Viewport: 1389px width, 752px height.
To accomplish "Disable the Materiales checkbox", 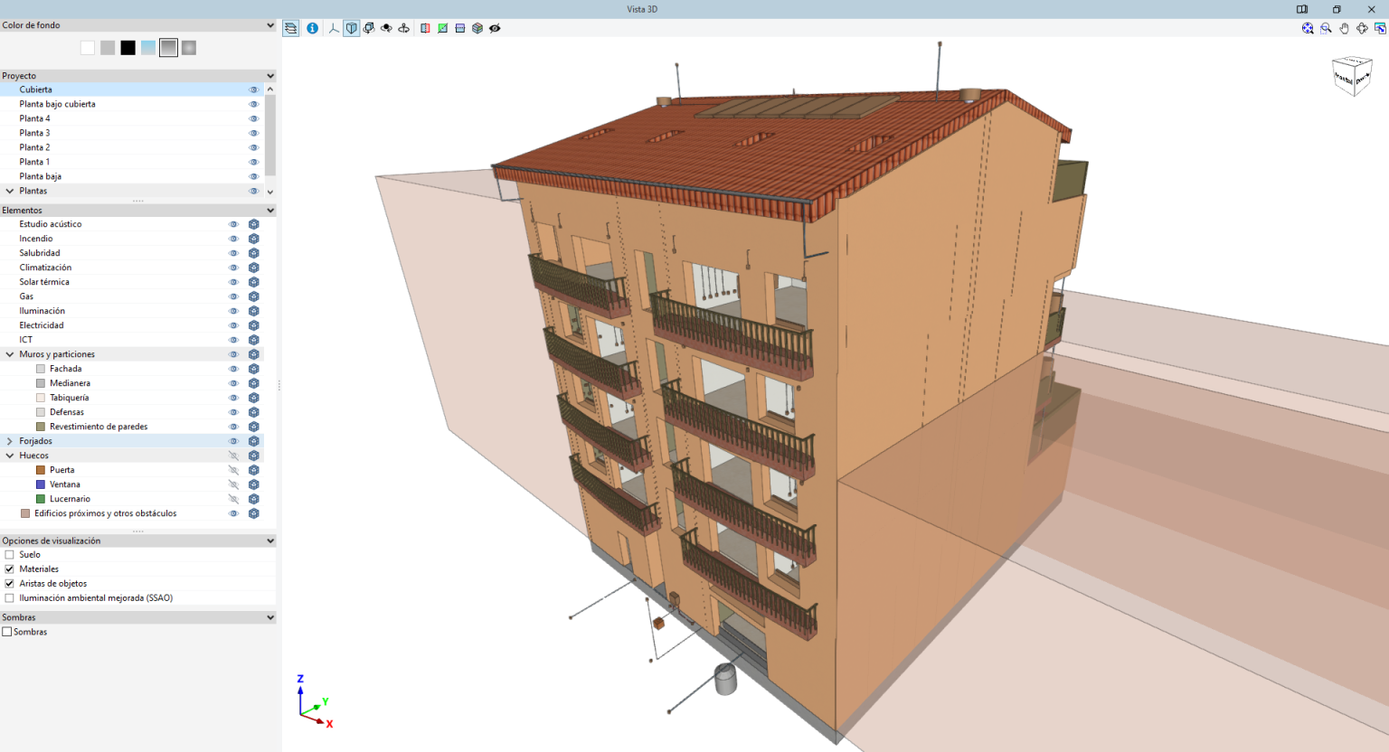I will (x=8, y=569).
